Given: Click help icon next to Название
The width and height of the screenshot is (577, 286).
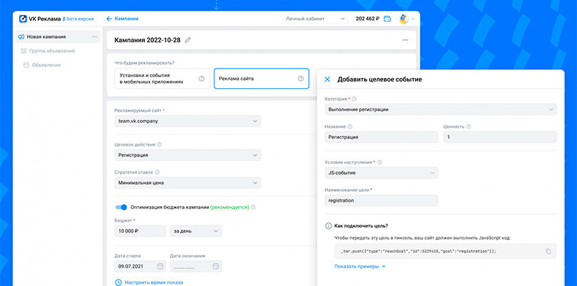Looking at the screenshot, I should point(350,127).
